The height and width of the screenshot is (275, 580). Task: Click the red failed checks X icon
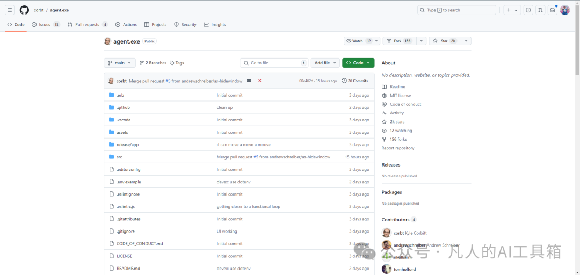260,81
